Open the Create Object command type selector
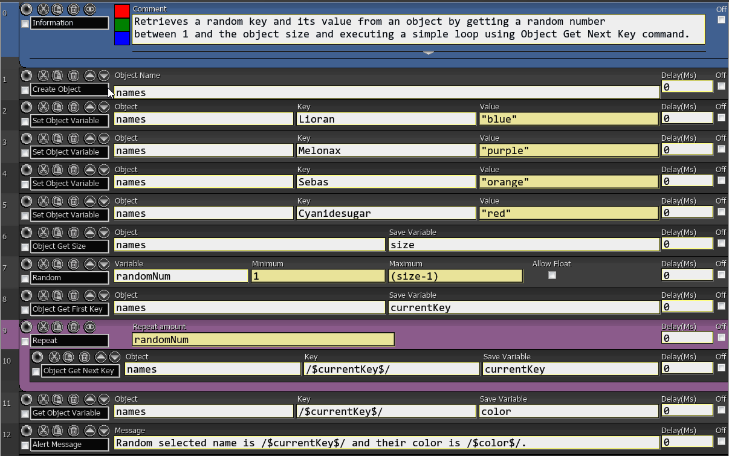Screen dimensions: 729x456 69,89
